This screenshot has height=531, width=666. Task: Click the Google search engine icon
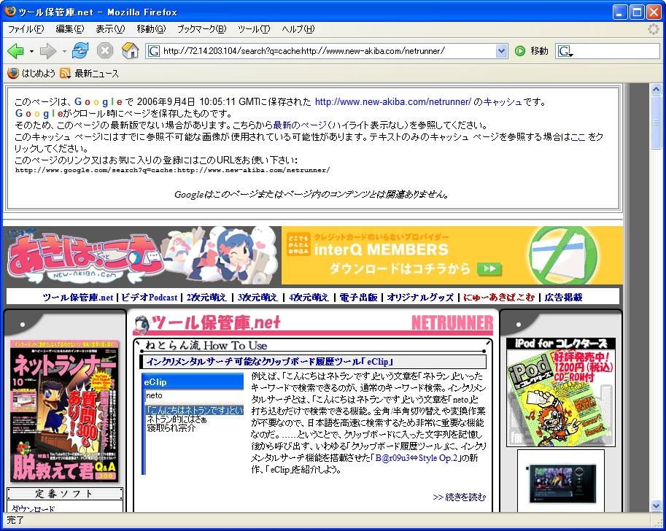click(x=565, y=51)
